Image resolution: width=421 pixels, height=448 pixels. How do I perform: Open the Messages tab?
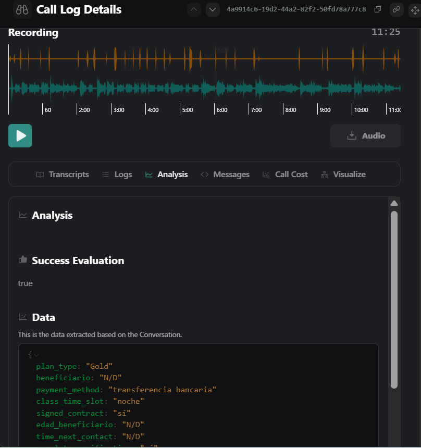[x=225, y=175]
